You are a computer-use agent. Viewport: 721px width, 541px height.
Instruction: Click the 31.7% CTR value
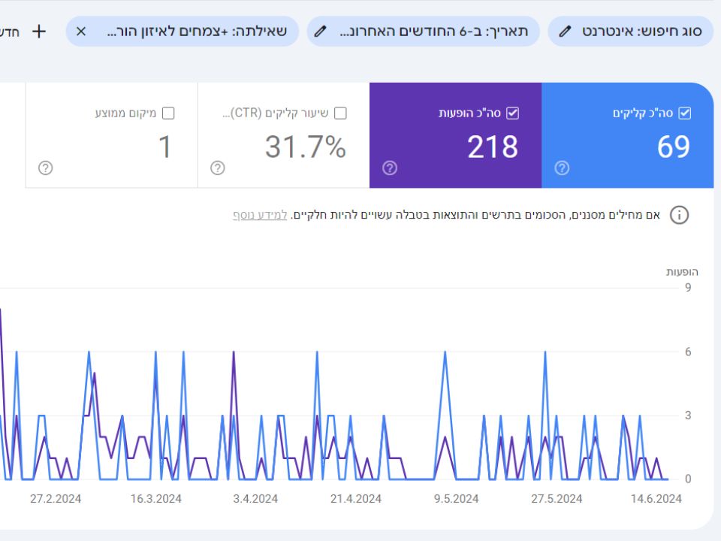305,147
